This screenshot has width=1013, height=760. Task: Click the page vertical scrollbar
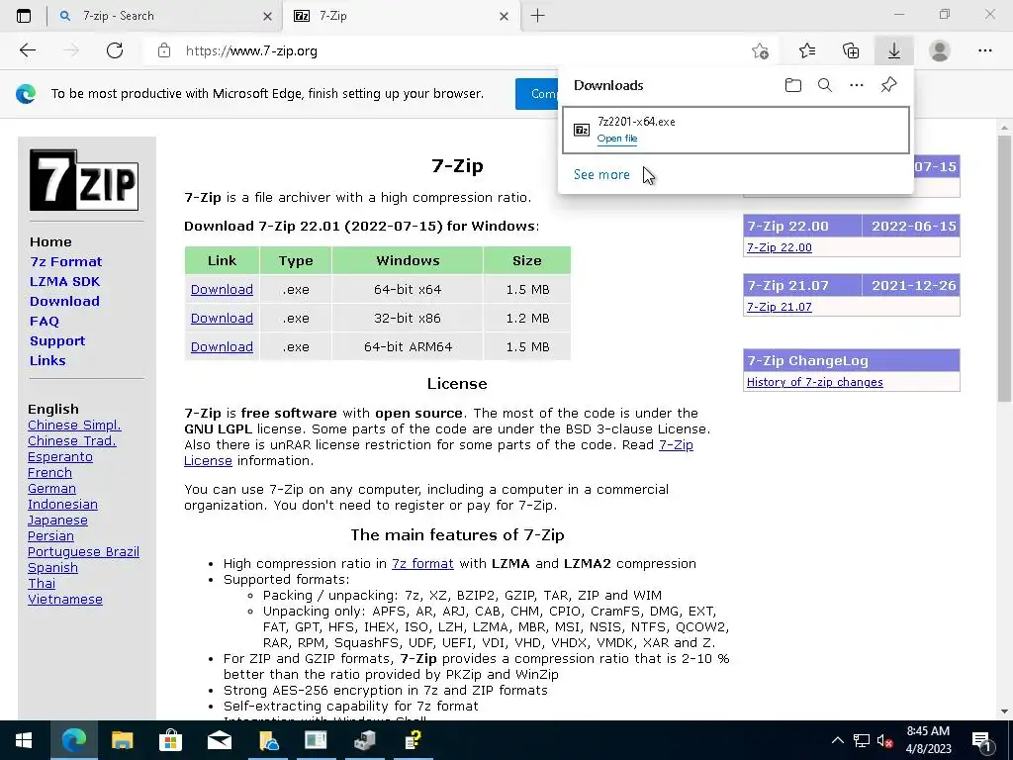[x=1004, y=269]
